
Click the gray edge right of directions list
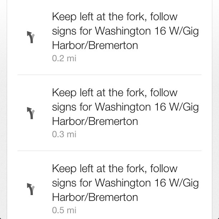tap(215, 109)
